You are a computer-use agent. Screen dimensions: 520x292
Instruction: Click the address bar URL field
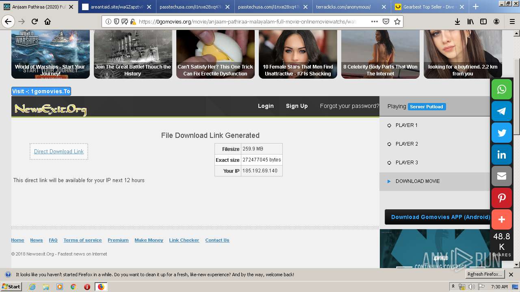[248, 21]
